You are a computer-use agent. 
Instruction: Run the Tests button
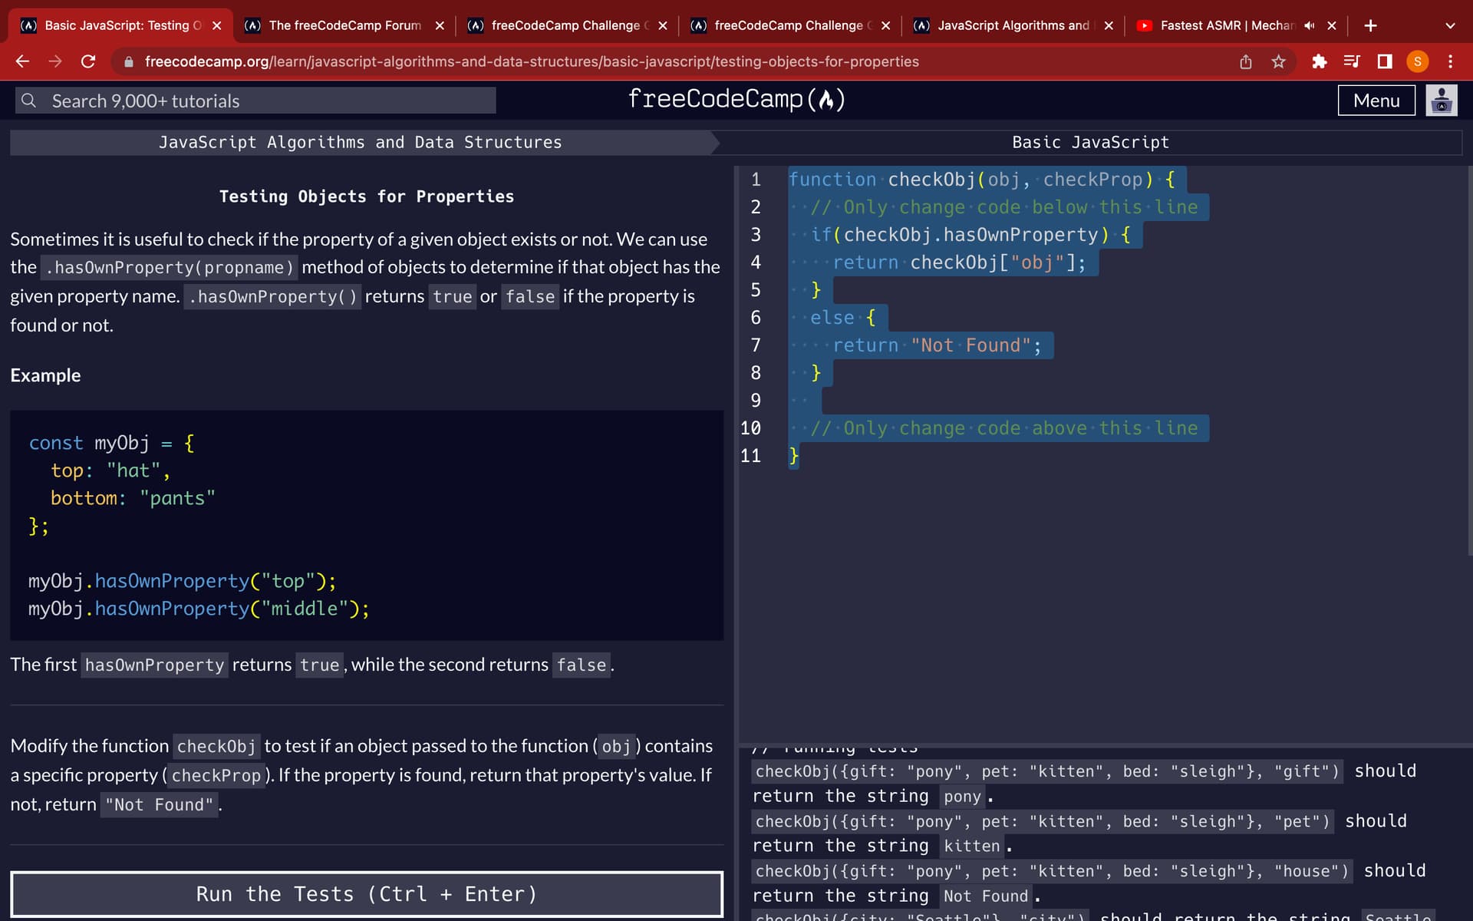click(x=367, y=893)
